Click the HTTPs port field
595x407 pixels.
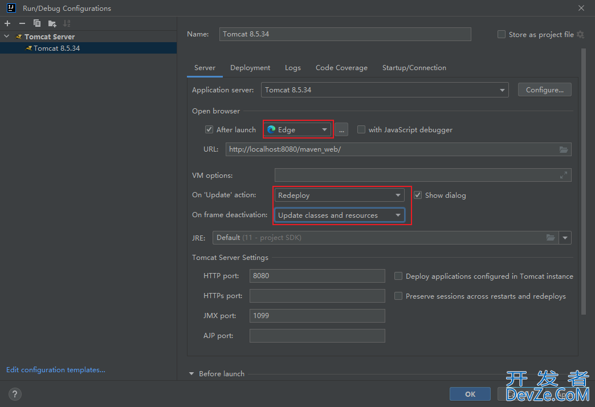pyautogui.click(x=317, y=296)
